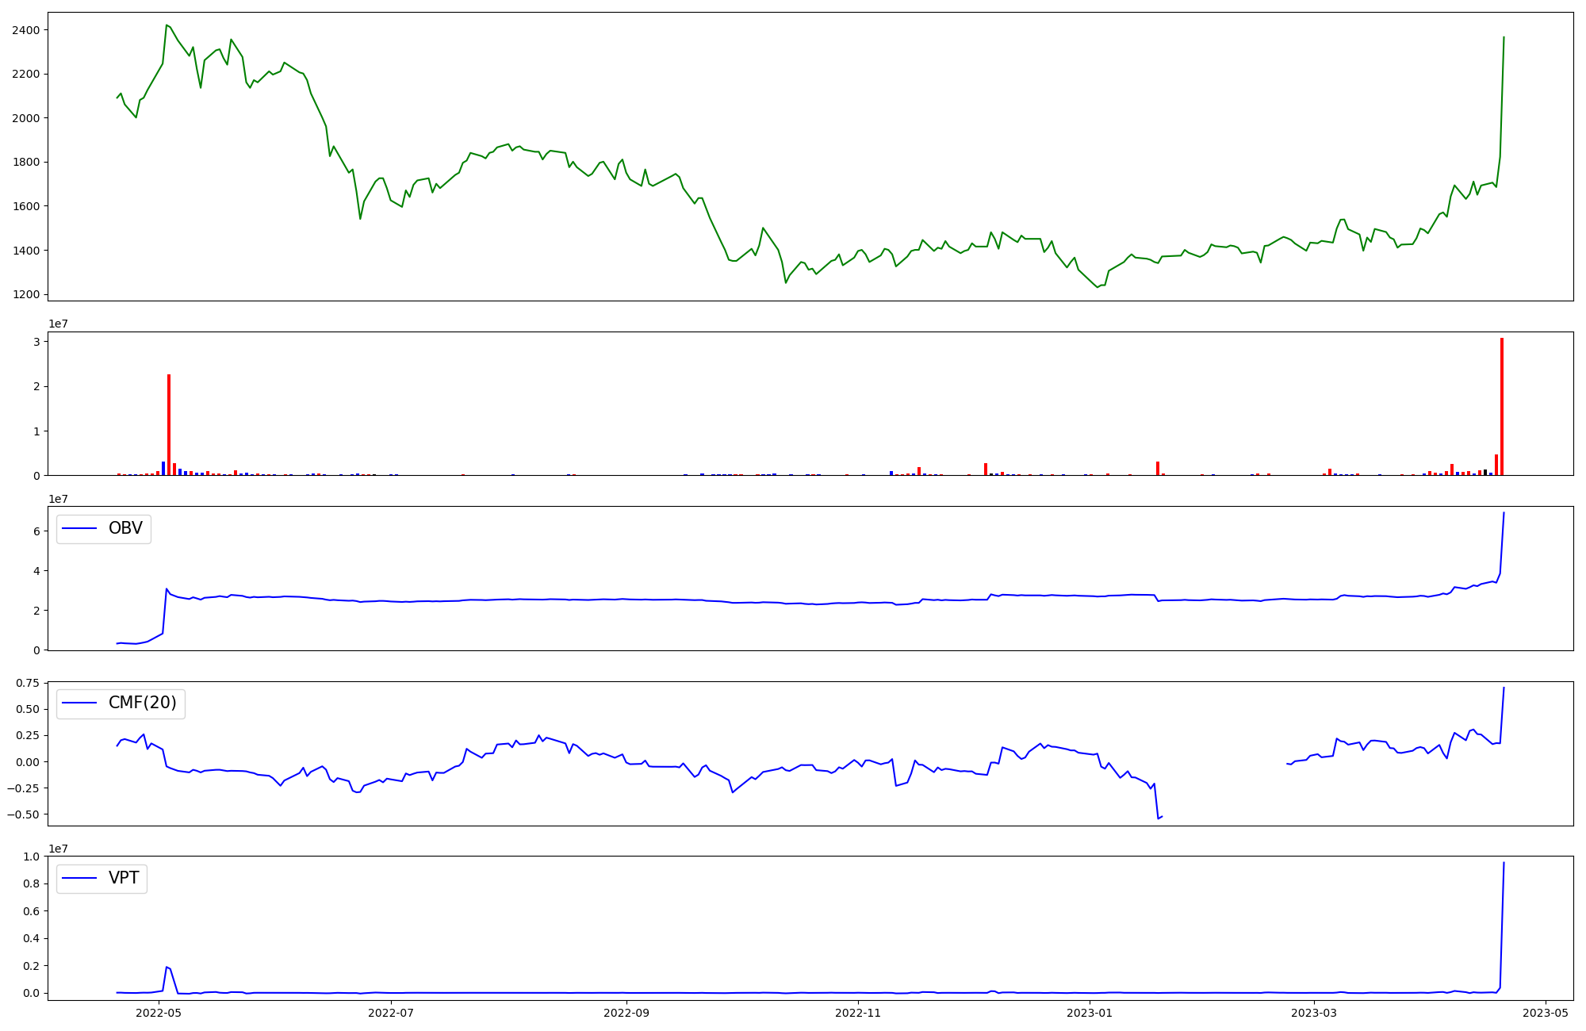Click the 2000 price axis label
This screenshot has width=1586, height=1031.
tap(25, 118)
